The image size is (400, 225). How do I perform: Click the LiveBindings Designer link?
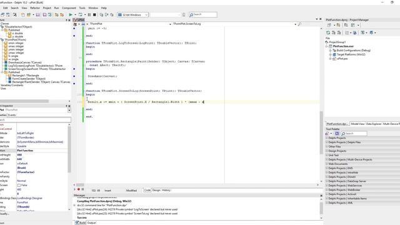click(x=29, y=198)
